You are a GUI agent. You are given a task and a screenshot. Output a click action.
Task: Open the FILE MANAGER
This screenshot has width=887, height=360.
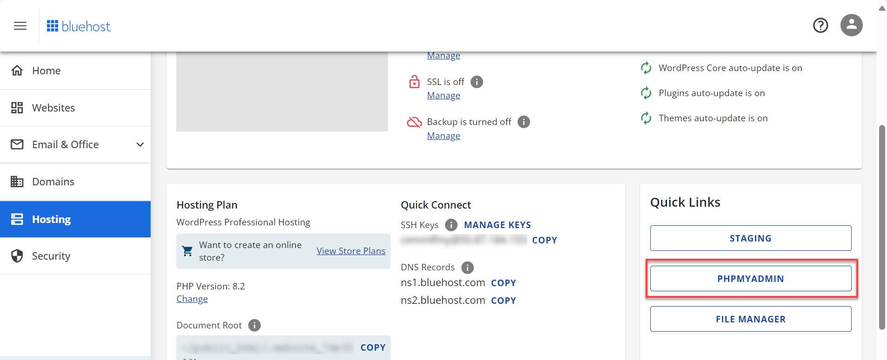pyautogui.click(x=750, y=319)
